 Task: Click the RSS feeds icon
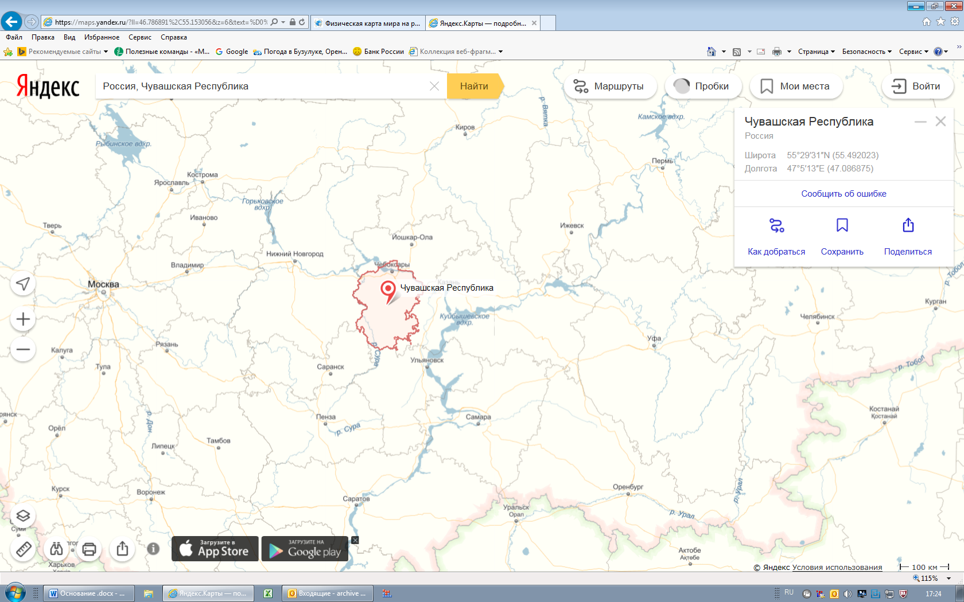pyautogui.click(x=737, y=52)
